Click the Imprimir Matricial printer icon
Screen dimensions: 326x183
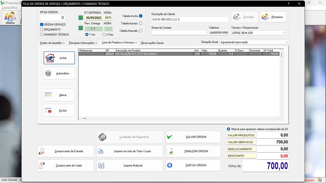coord(101,166)
